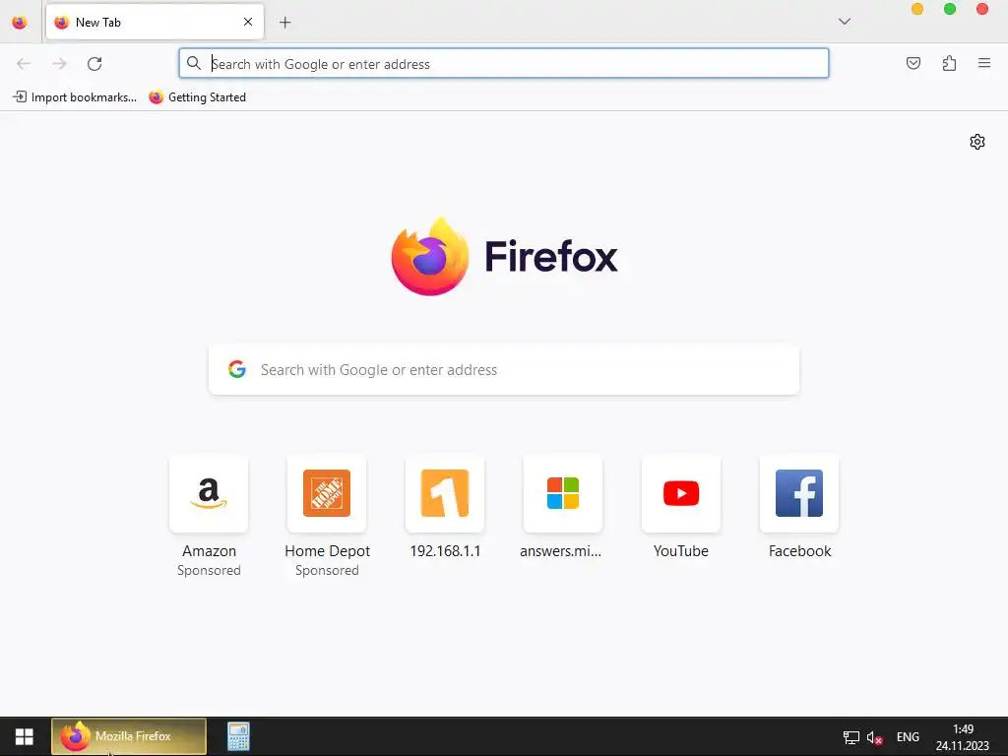The width and height of the screenshot is (1008, 756).
Task: Open a new tab with plus button
Action: (284, 23)
